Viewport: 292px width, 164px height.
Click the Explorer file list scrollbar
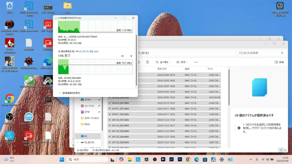point(229,87)
